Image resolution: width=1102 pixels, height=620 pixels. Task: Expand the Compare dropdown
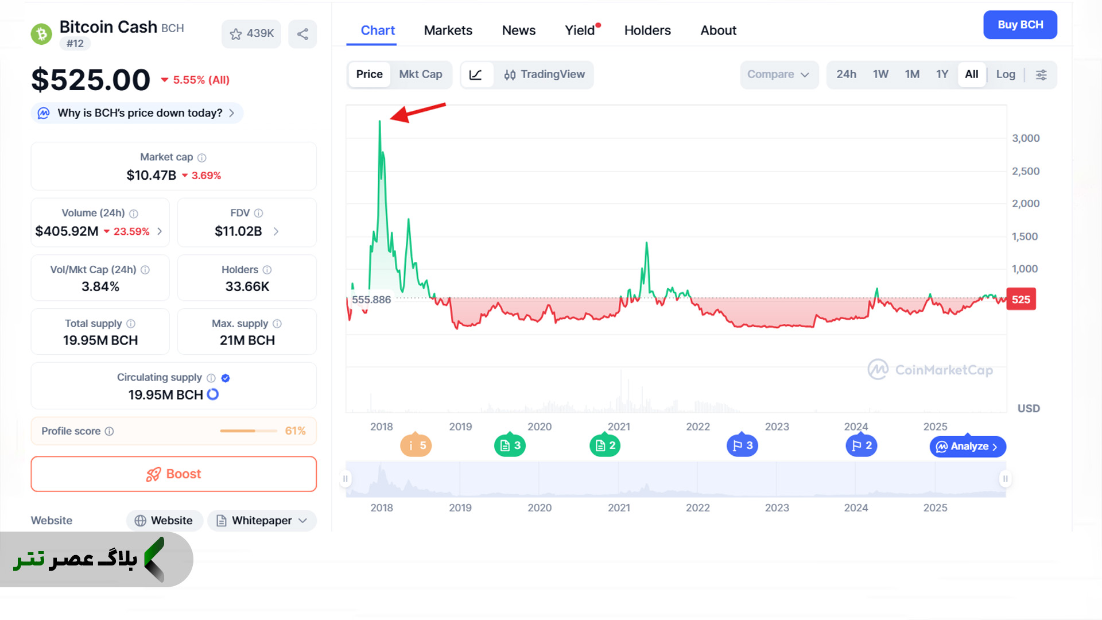[778, 75]
